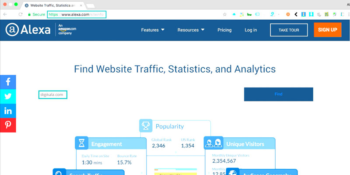Click the Alexa logo in the header

[28, 30]
